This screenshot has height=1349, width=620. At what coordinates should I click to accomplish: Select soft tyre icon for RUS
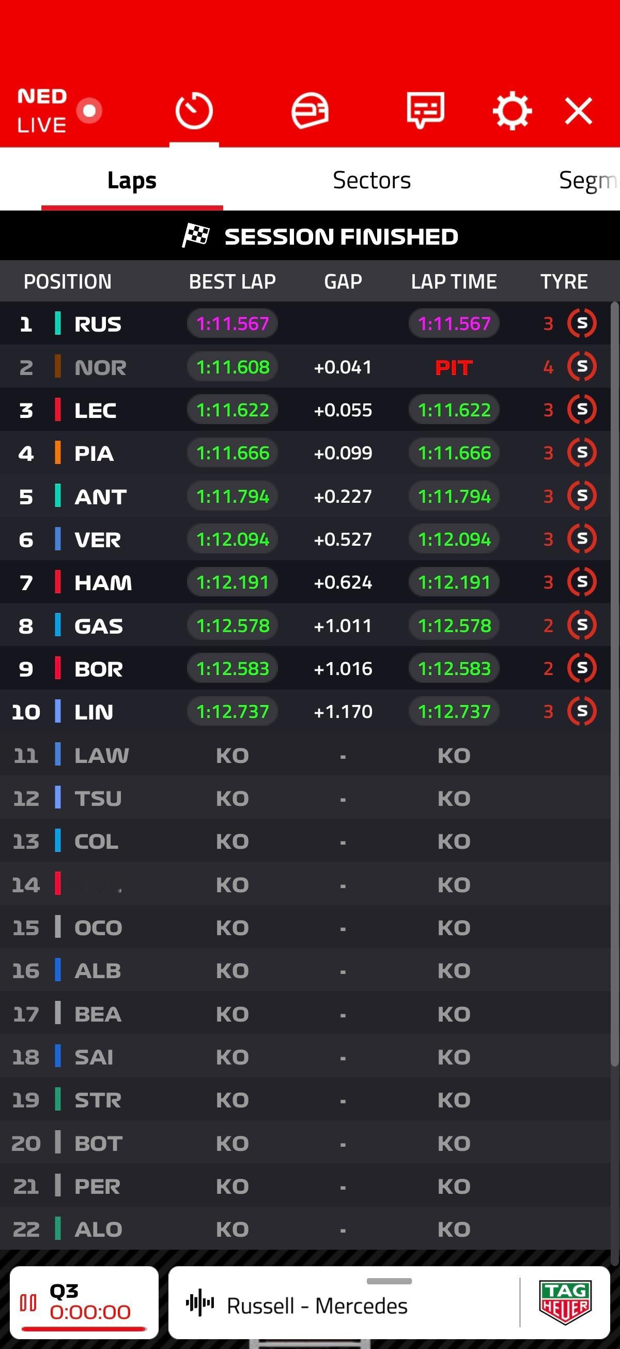582,324
